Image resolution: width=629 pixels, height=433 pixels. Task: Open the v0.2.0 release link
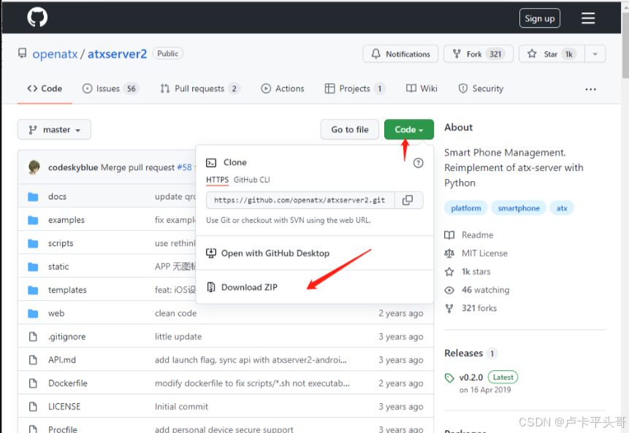(471, 378)
